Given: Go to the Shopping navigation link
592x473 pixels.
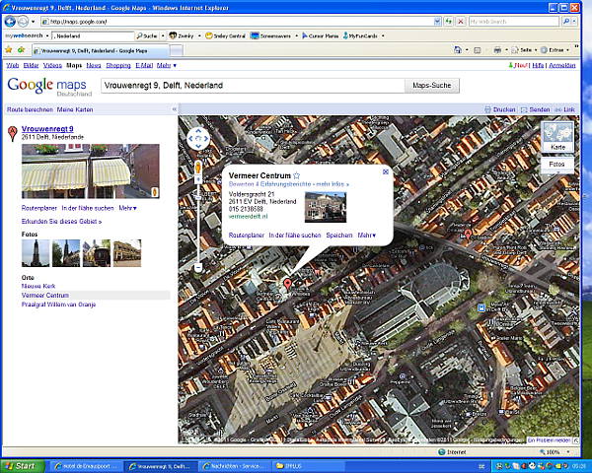Looking at the screenshot, I should [118, 65].
